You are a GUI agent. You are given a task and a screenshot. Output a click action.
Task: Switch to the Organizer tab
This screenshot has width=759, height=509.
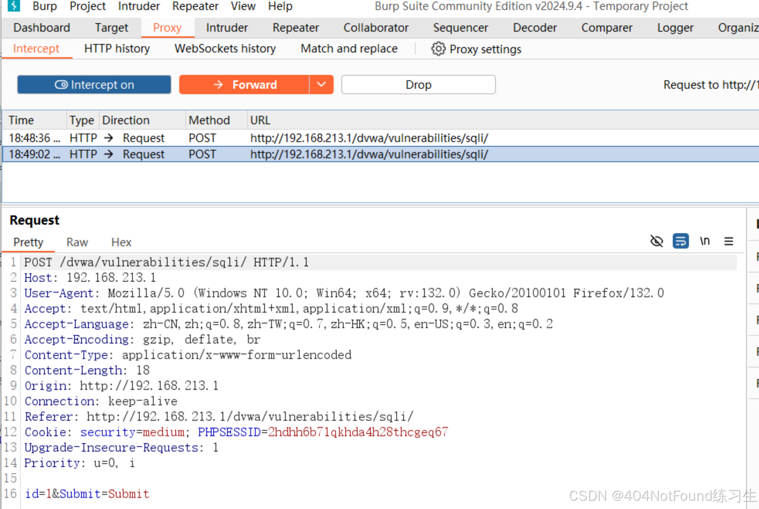[x=738, y=28]
